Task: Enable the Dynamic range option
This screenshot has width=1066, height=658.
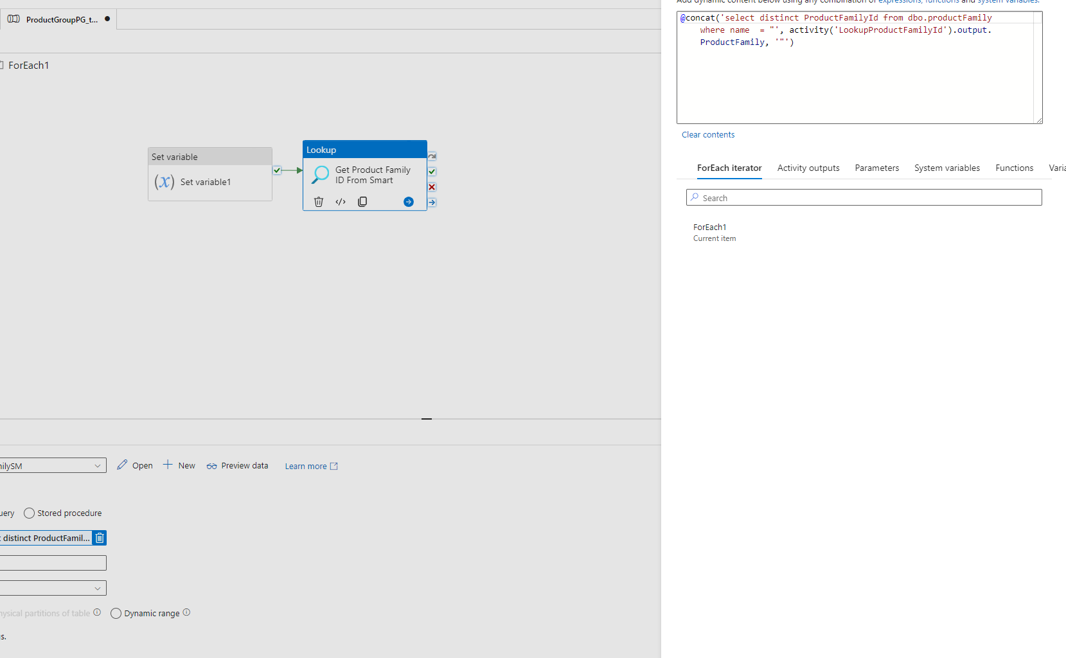Action: [x=116, y=613]
